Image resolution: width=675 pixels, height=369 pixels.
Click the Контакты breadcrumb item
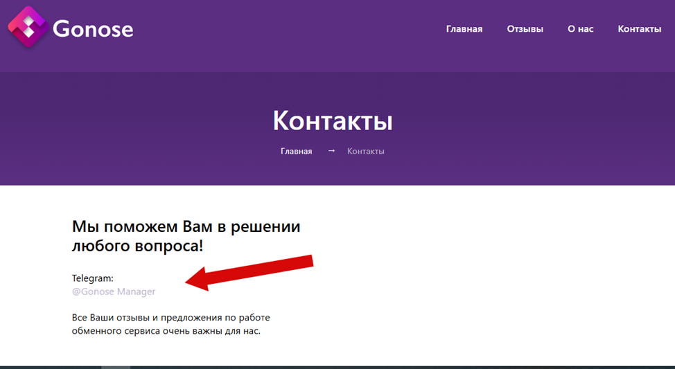[365, 152]
